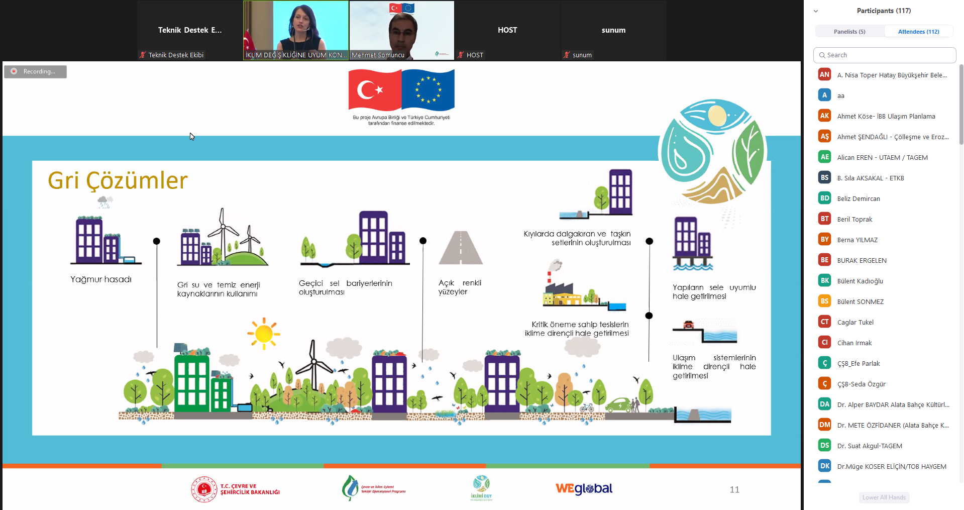Click the DK avatar for Dr.Müge KOSER ELİÇİN
964x510 pixels.
[x=824, y=466]
